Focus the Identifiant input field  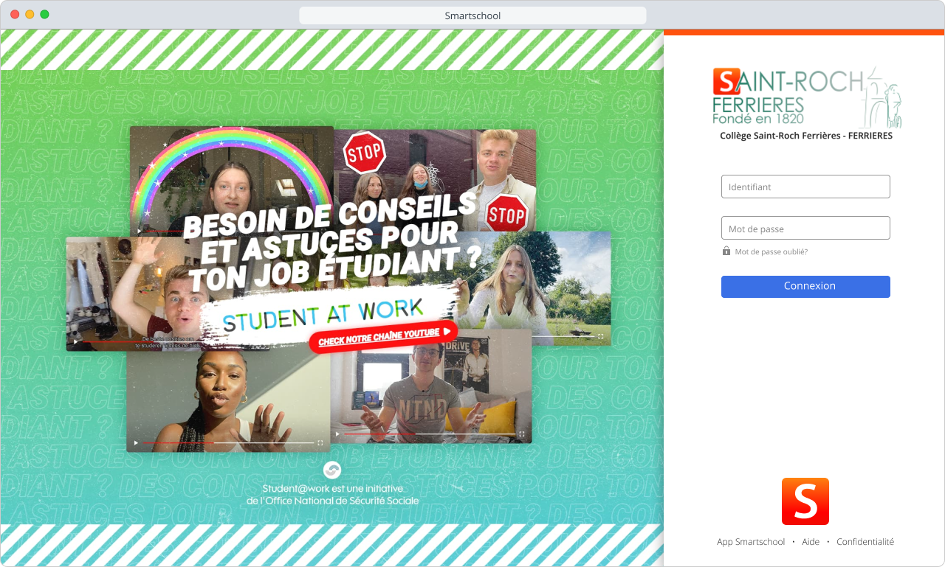coord(805,187)
